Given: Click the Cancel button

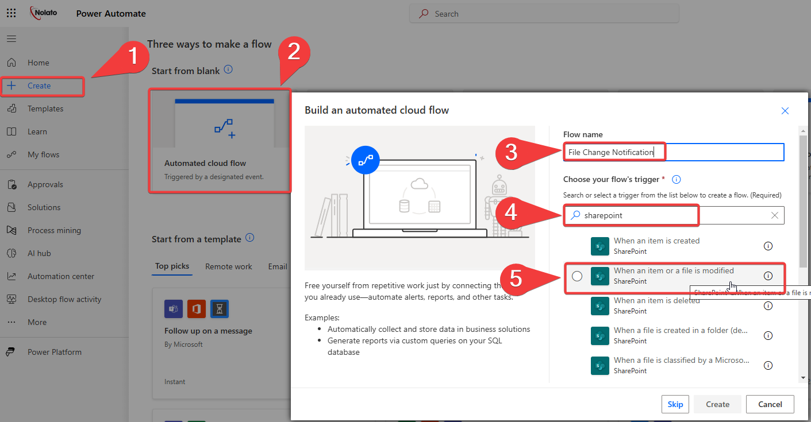Looking at the screenshot, I should (x=770, y=404).
